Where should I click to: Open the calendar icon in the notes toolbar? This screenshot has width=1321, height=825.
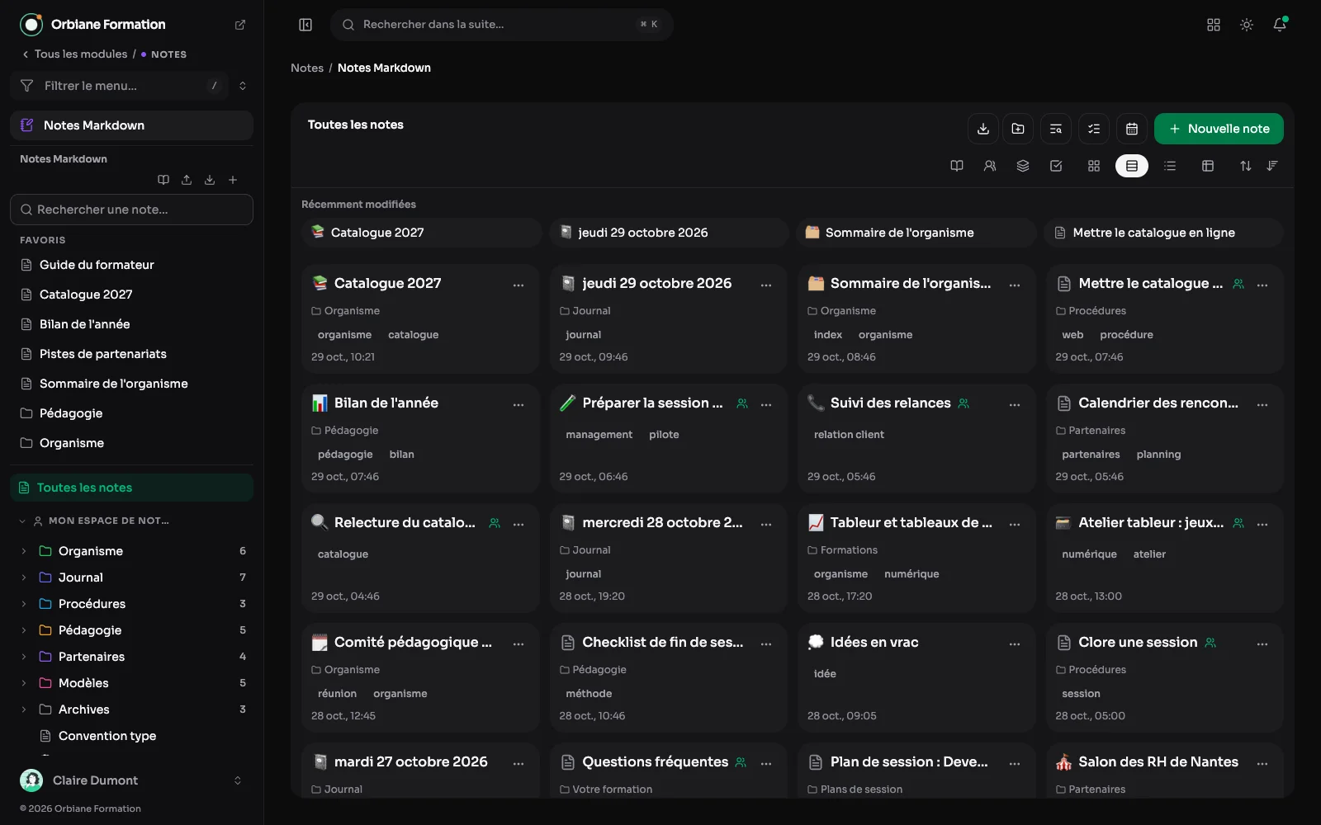coord(1132,129)
